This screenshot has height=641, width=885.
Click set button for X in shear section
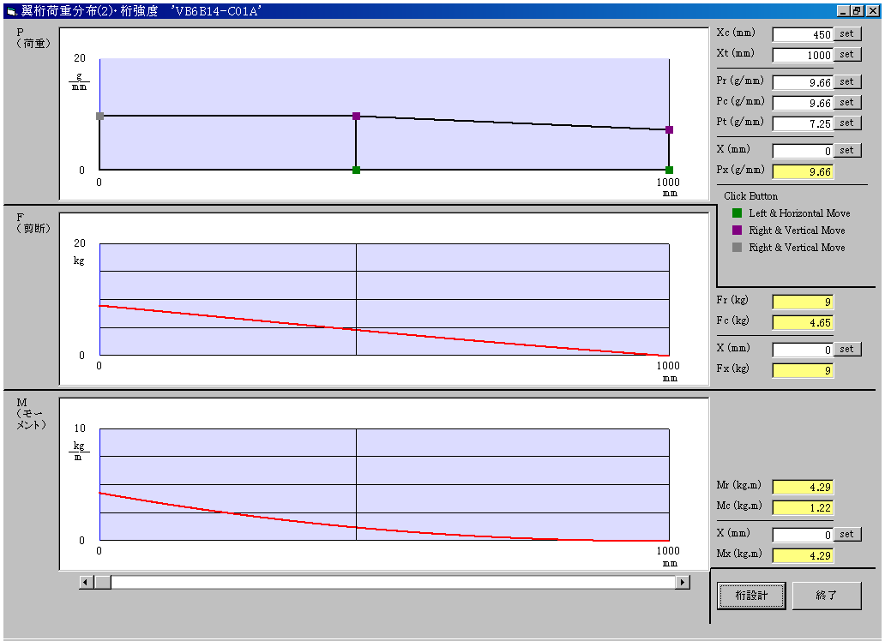846,350
